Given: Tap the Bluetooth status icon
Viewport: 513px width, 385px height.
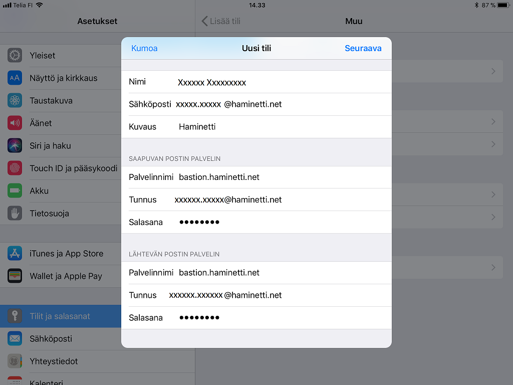Looking at the screenshot, I should tap(476, 5).
